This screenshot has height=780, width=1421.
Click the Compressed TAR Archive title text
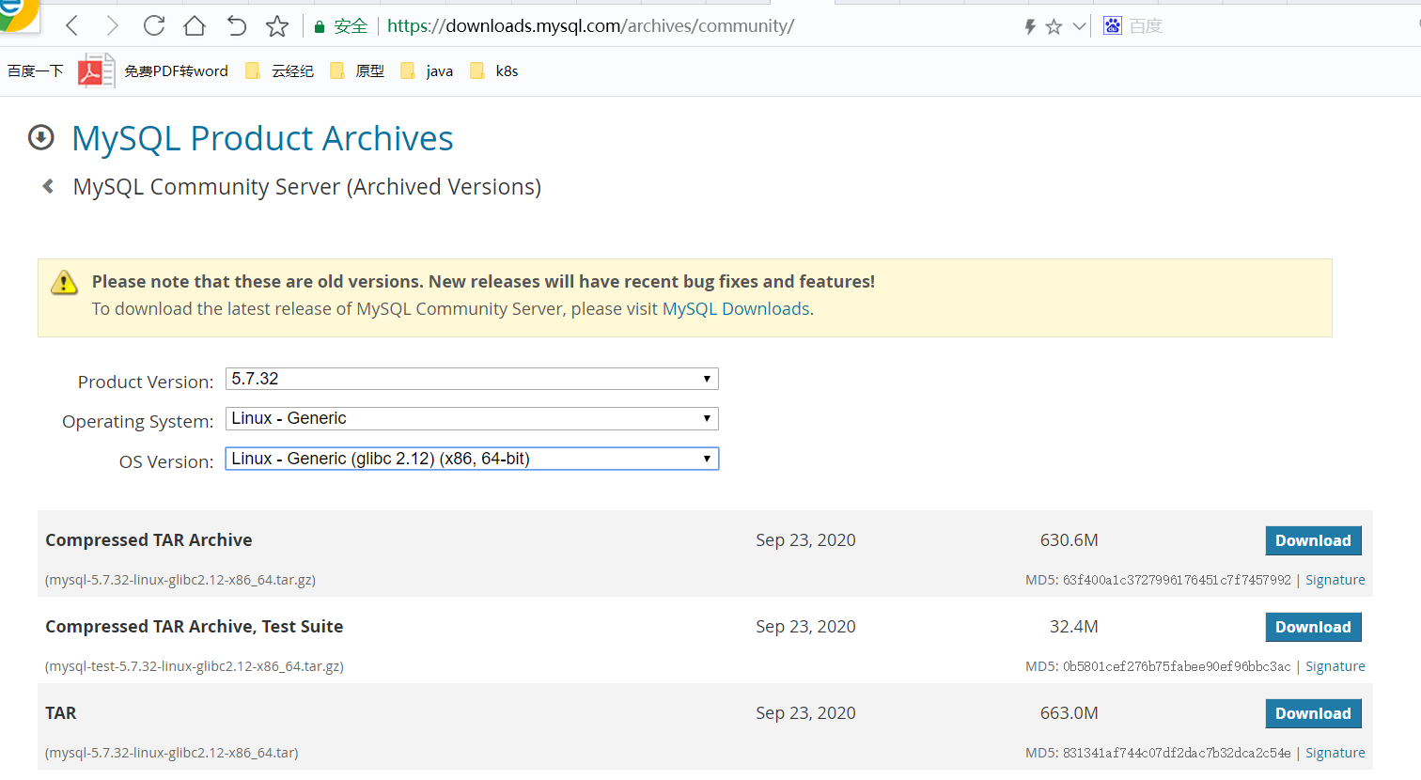(x=148, y=540)
